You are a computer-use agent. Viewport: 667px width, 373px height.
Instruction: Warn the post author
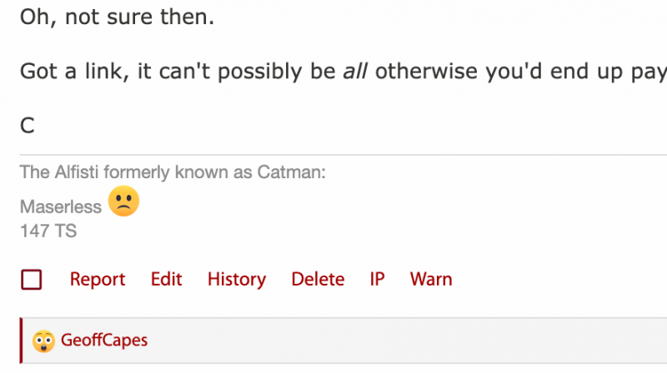click(x=431, y=280)
